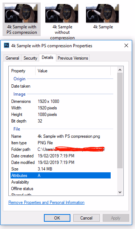Viewport: 135px width, 229px height.
Task: Select the Dimensions 1920 x 1080 row
Action: [61, 101]
